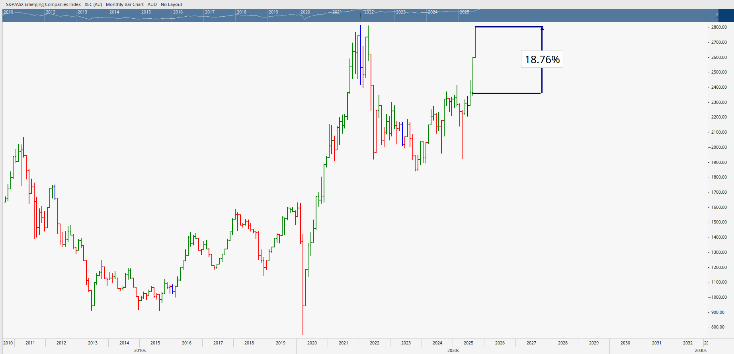
Task: Click the 1600.00 price axis label
Action: tap(719, 207)
